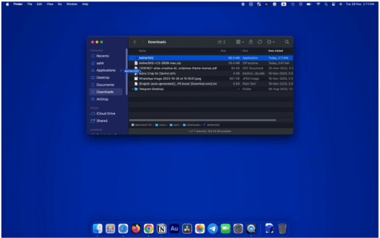Open Photos from the Dock

(200, 229)
